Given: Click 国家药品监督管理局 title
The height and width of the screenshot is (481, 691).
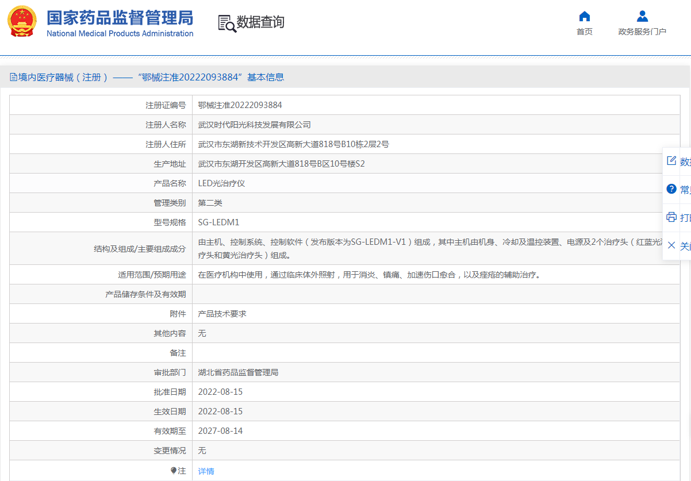Looking at the screenshot, I should [120, 17].
